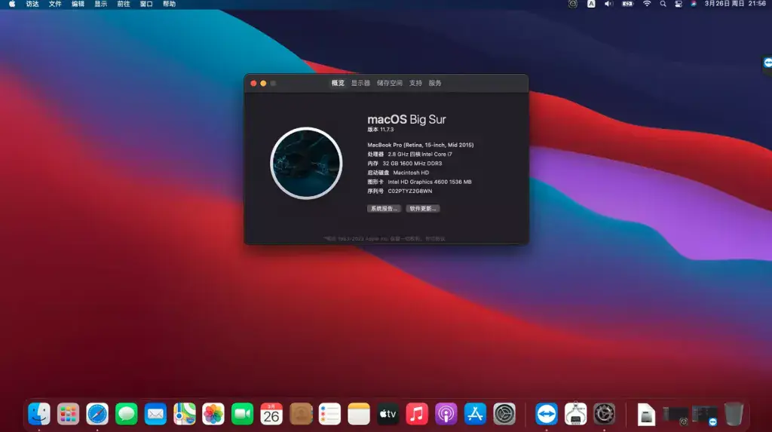Screen dimensions: 772x432
Task: Click 'MacBook Pro (Retina, 15-inch, Mid 2015)' text
Action: coord(421,145)
